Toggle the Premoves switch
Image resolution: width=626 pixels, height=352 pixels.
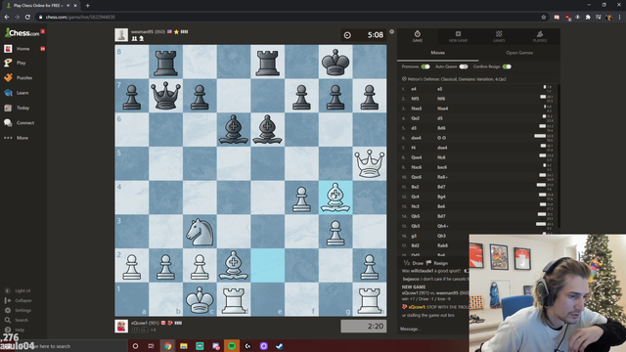pos(425,66)
